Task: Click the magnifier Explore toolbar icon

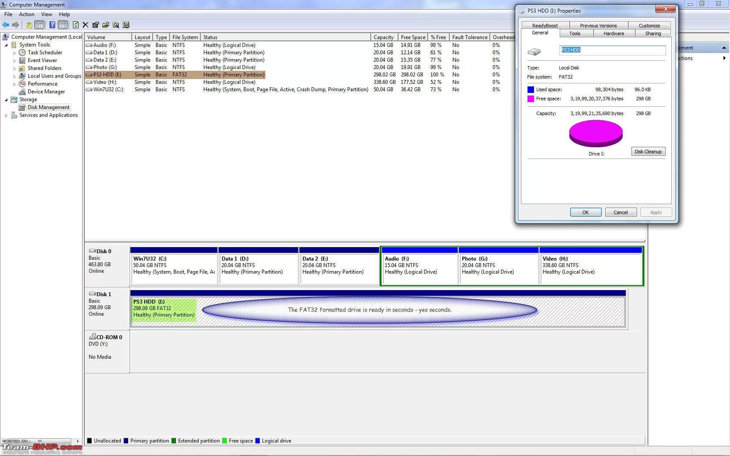Action: click(116, 25)
